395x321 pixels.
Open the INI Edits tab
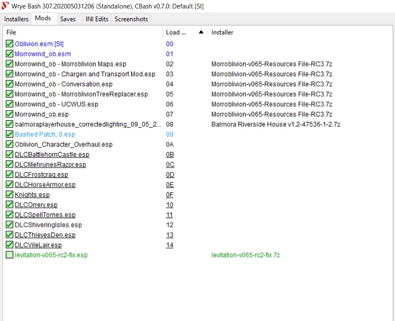pos(97,19)
